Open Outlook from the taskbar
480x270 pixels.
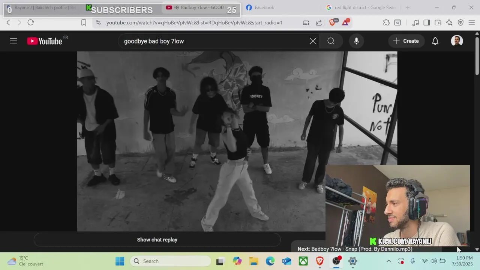[x=286, y=261]
